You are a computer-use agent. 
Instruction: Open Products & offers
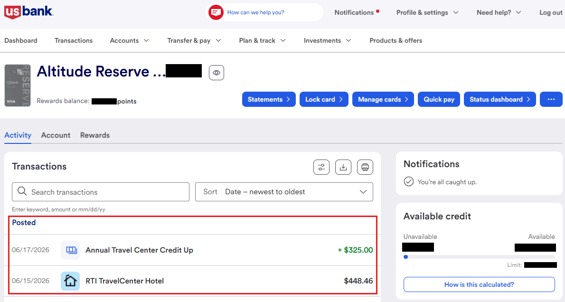click(395, 40)
